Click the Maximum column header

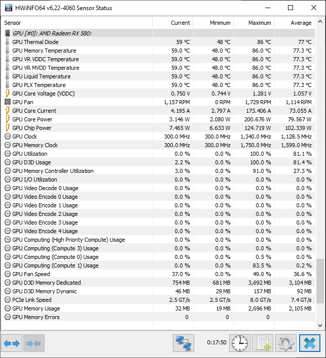click(254, 23)
